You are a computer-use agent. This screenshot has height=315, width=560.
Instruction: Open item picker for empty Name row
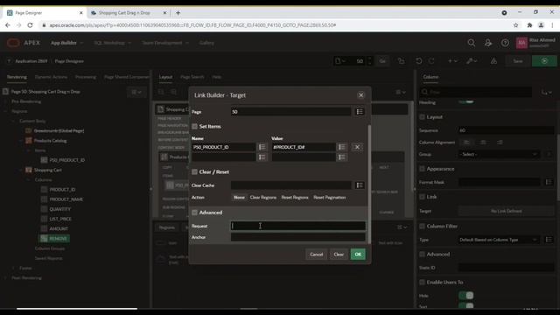[x=262, y=157]
